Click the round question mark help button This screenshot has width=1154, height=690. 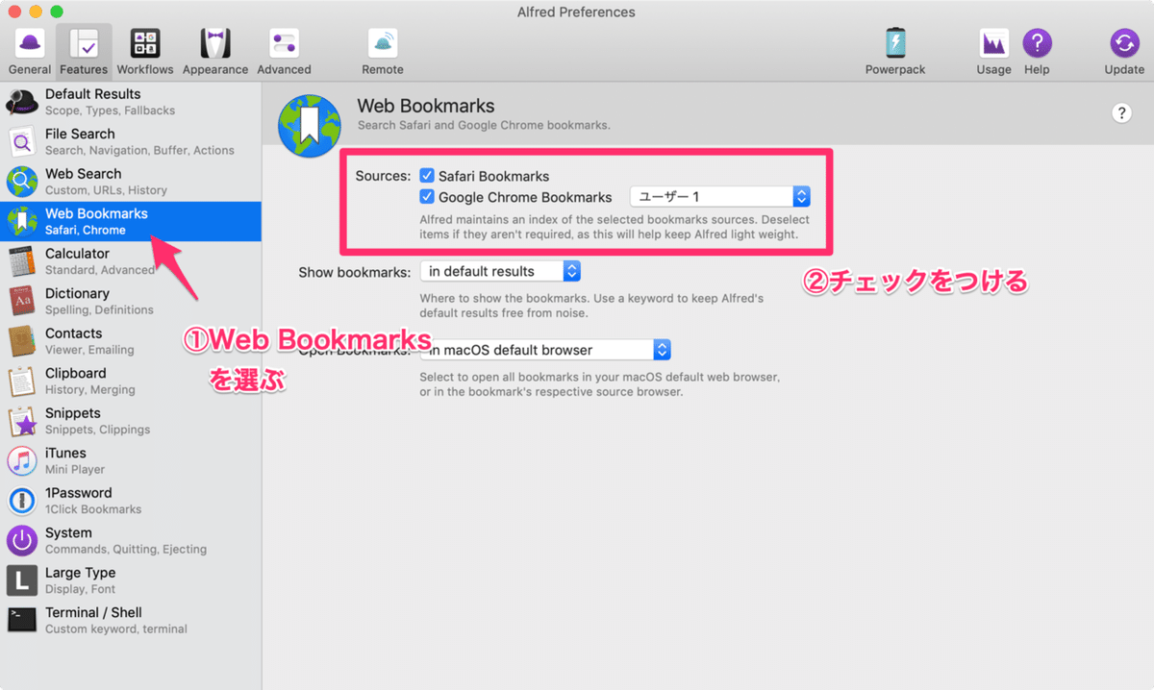click(1121, 113)
